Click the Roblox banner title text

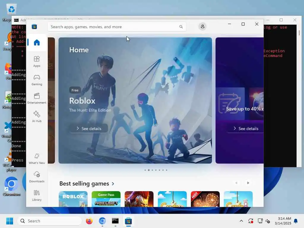pyautogui.click(x=82, y=101)
